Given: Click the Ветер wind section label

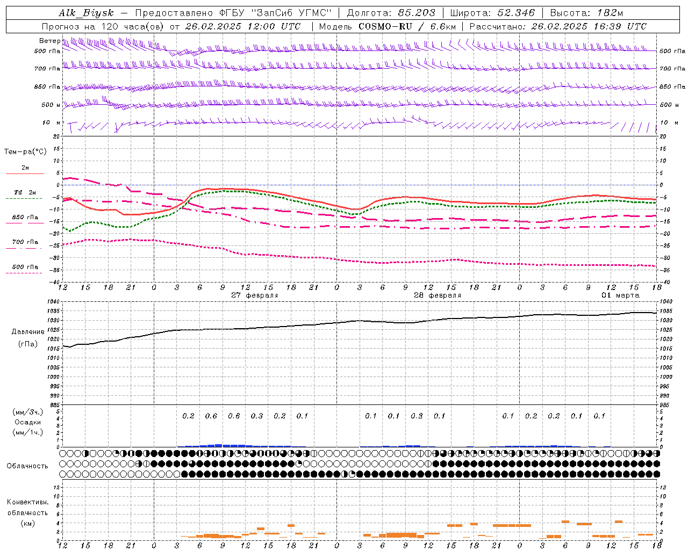Looking at the screenshot, I should click(49, 41).
